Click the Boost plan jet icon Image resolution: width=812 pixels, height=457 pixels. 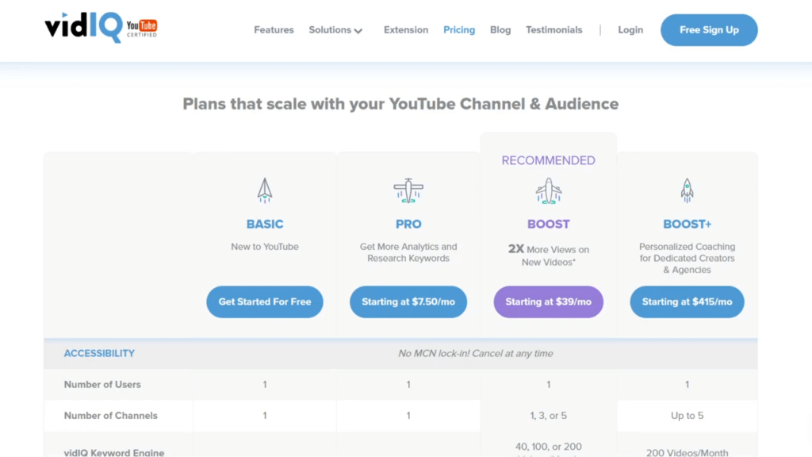(x=549, y=190)
